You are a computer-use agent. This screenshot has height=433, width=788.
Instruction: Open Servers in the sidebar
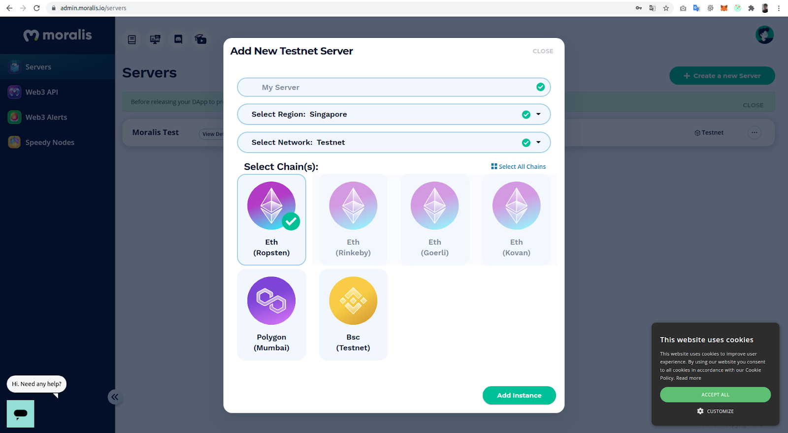[x=58, y=67]
